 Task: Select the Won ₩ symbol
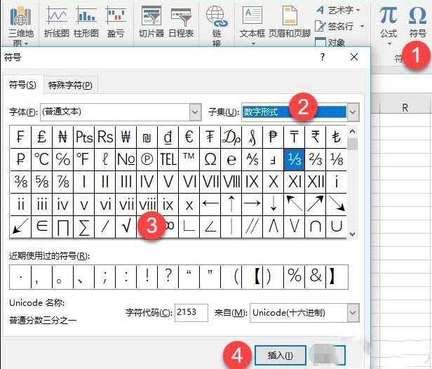tap(126, 137)
